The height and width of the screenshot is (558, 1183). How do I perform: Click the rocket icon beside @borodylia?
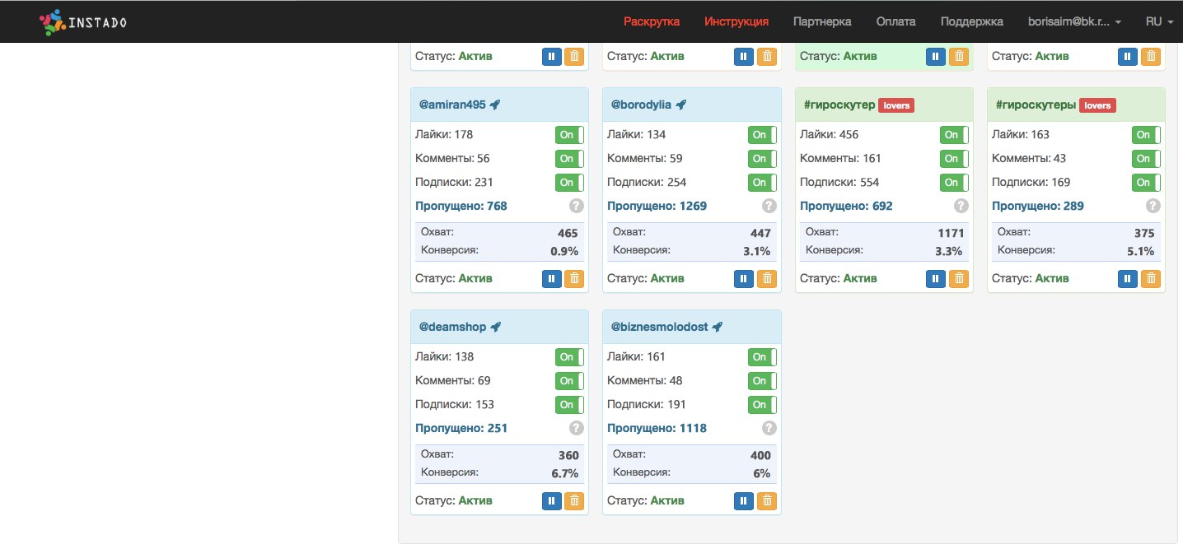(x=681, y=105)
